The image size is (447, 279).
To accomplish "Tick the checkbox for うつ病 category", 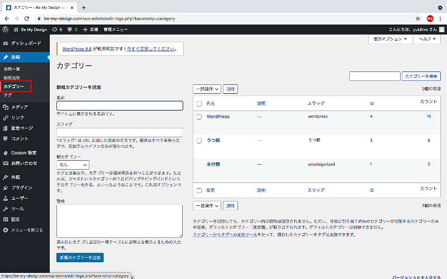I will (199, 141).
